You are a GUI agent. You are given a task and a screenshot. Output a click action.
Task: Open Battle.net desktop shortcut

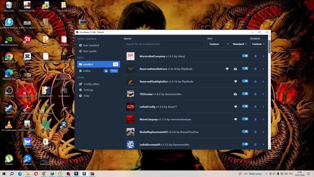[27, 160]
